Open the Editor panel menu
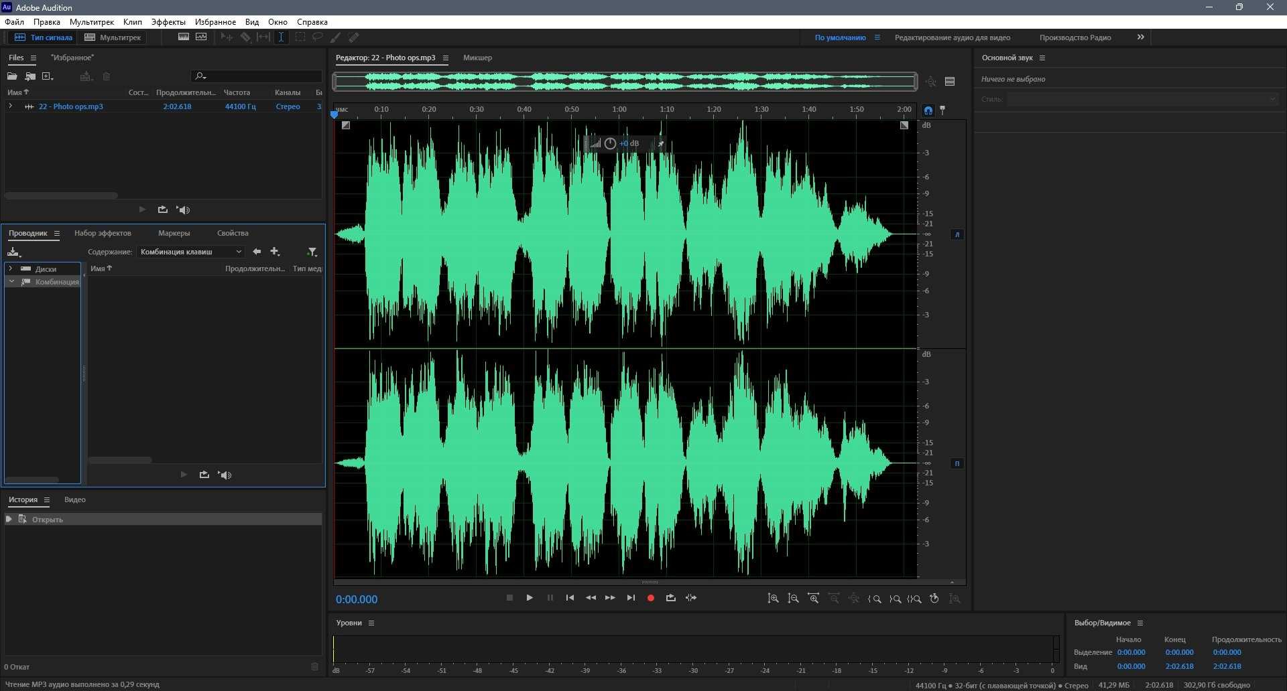This screenshot has width=1287, height=691. (445, 58)
